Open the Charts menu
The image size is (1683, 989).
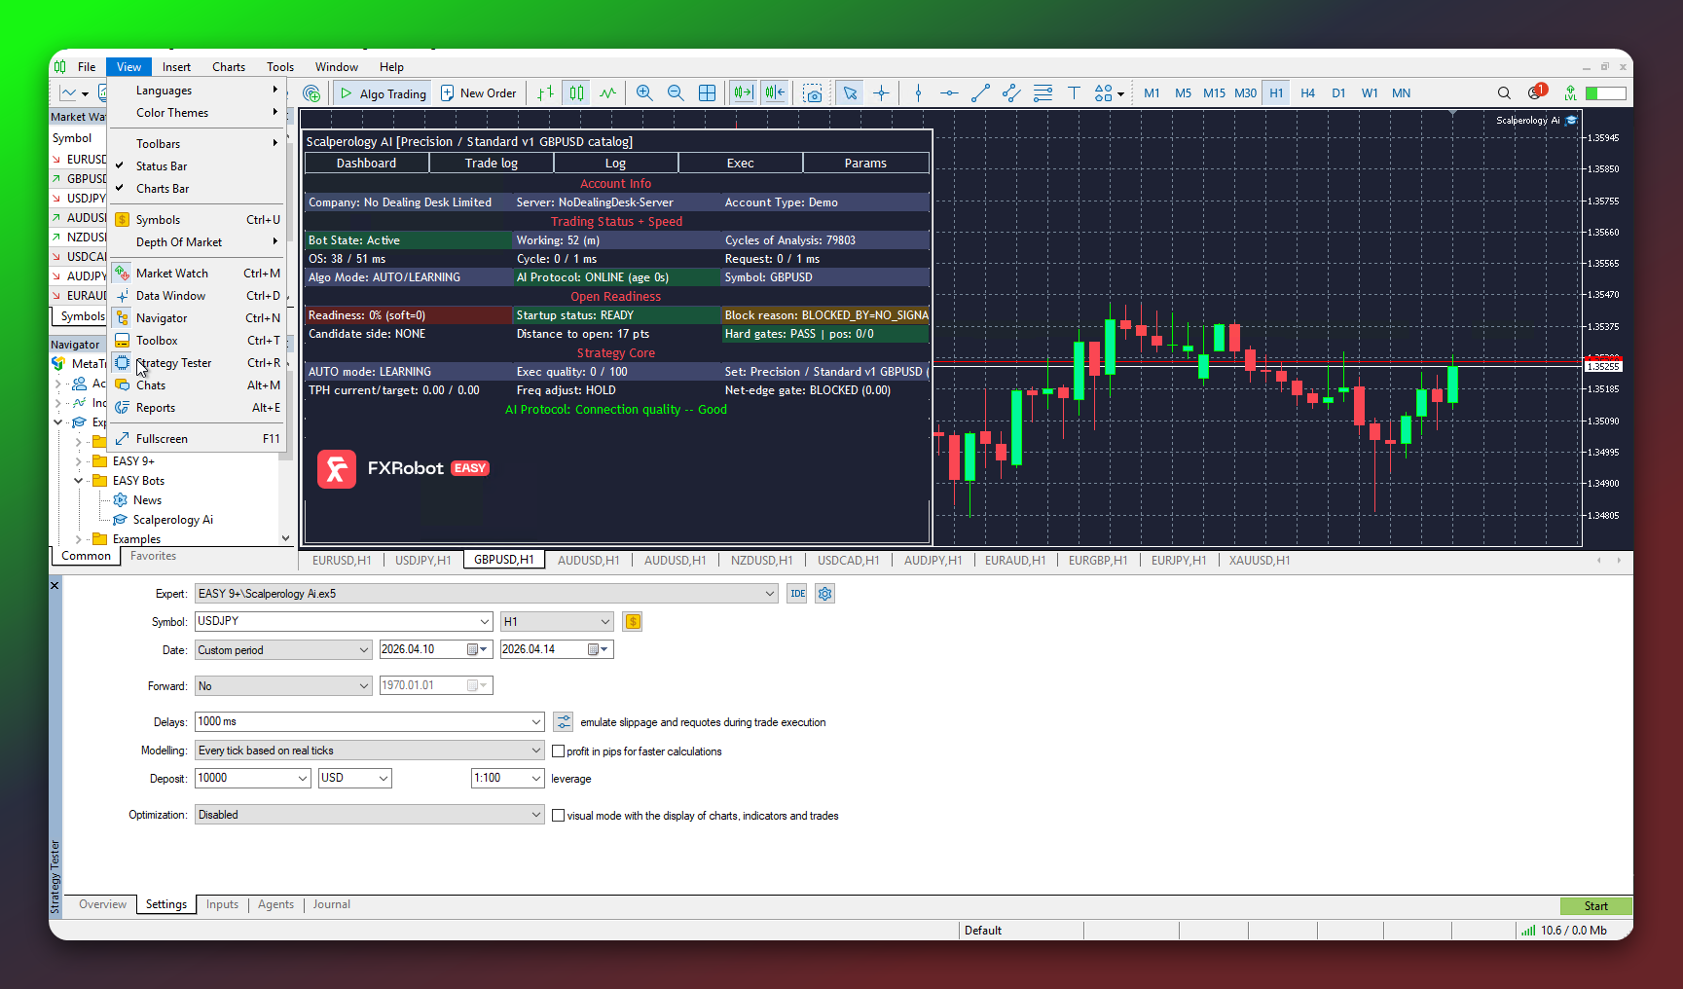[x=228, y=66]
